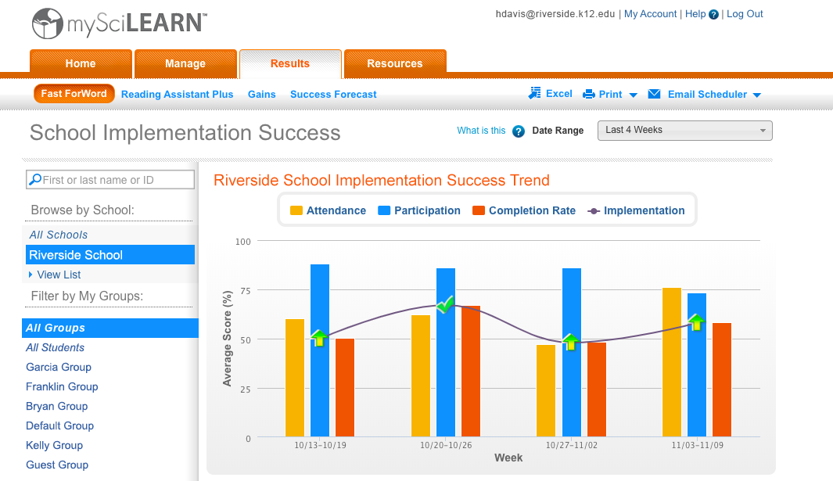Select Kelly Group
Screen dimensions: 833x481
pyautogui.click(x=54, y=445)
